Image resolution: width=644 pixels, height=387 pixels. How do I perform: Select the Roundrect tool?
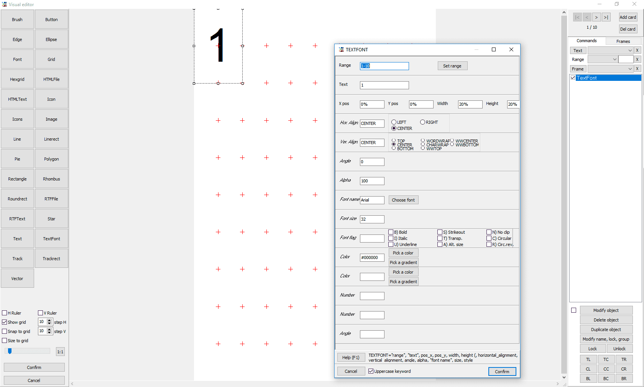point(17,199)
